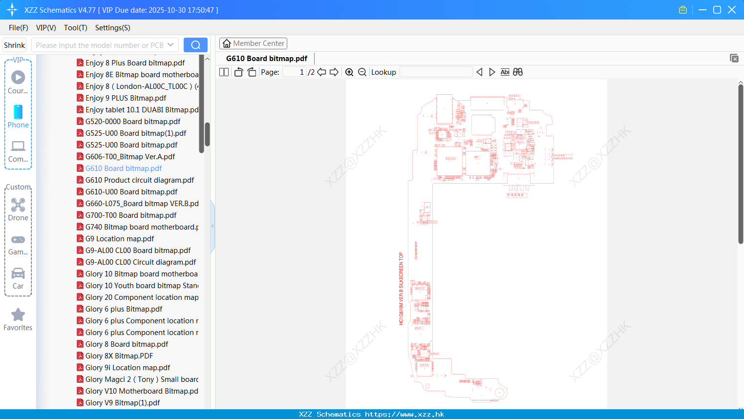The height and width of the screenshot is (419, 744).
Task: Click the search magnifier button
Action: [x=195, y=45]
